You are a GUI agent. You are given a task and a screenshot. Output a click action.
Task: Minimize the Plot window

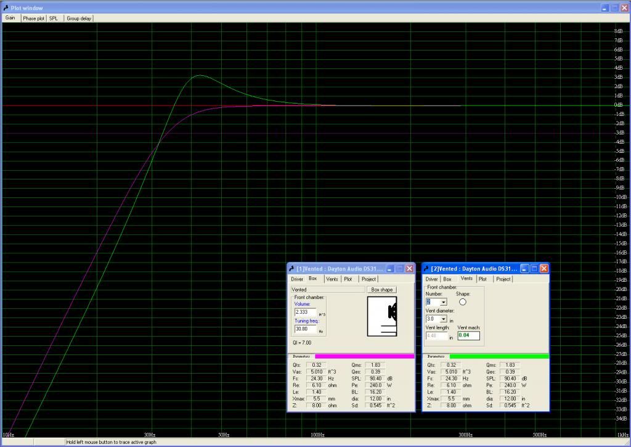[x=605, y=7]
